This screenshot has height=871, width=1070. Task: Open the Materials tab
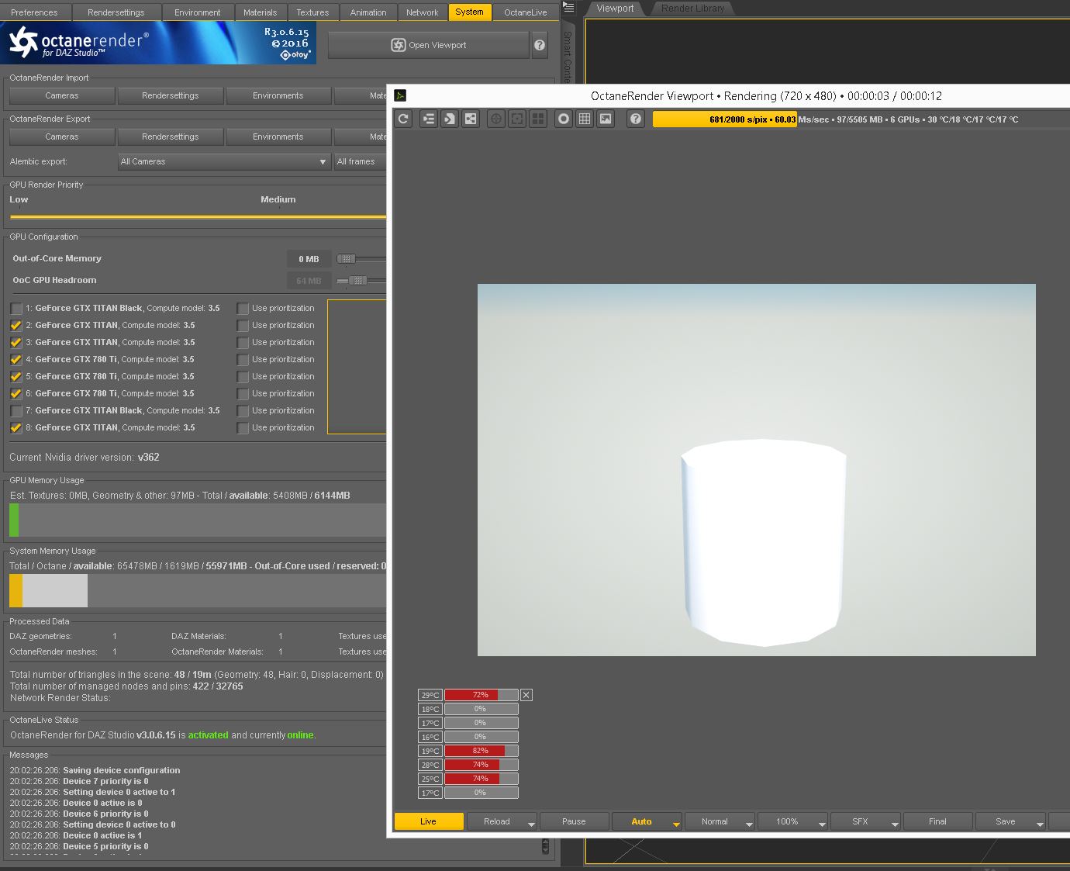pyautogui.click(x=260, y=12)
